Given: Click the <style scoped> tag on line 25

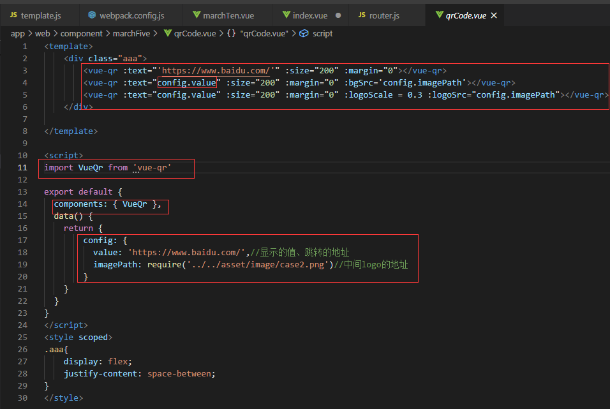Looking at the screenshot, I should [78, 338].
